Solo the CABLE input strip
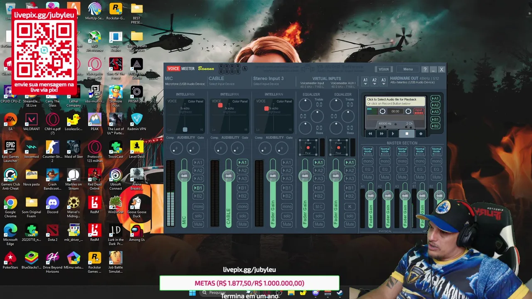Screen dimensions: 532x299 point(242,216)
